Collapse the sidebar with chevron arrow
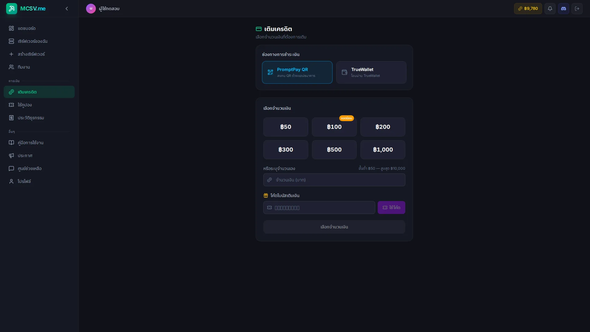 coord(67,9)
